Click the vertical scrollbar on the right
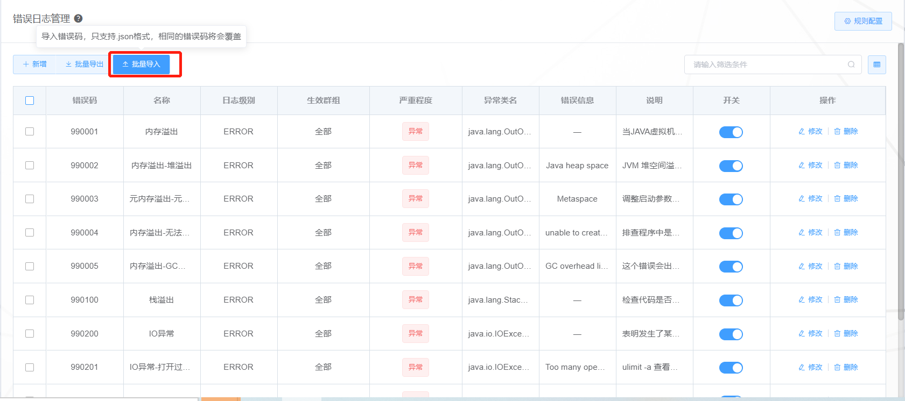 (x=901, y=183)
